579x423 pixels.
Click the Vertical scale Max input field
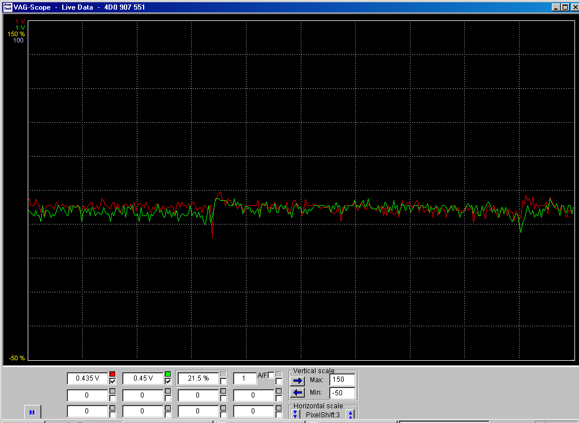(342, 380)
